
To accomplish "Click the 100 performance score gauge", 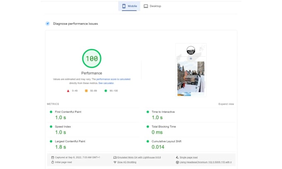I will click(92, 58).
